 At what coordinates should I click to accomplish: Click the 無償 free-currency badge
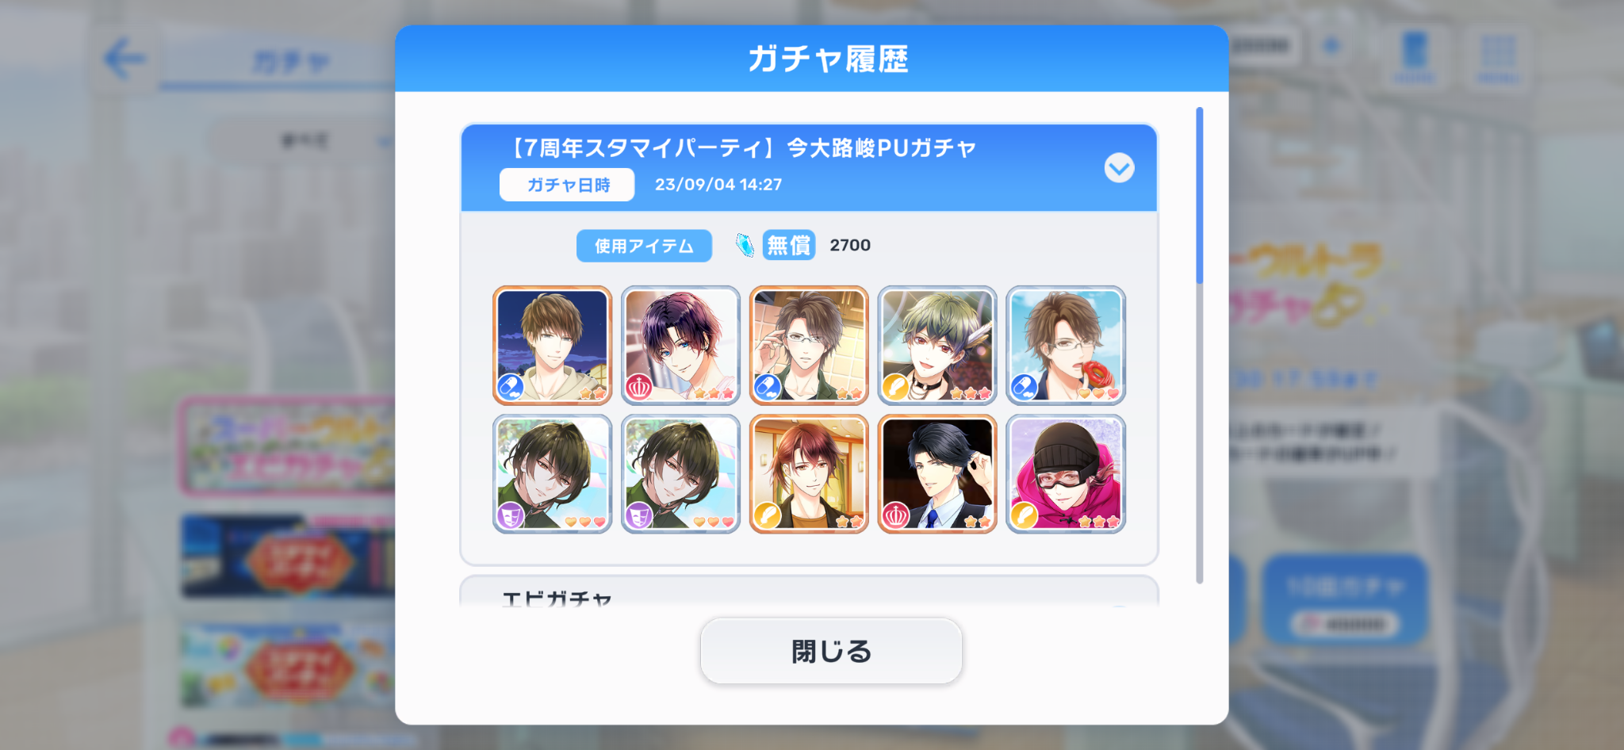click(x=789, y=245)
